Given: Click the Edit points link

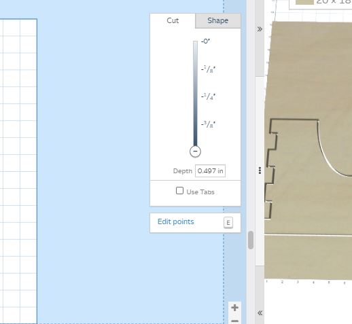Looking at the screenshot, I should point(176,221).
